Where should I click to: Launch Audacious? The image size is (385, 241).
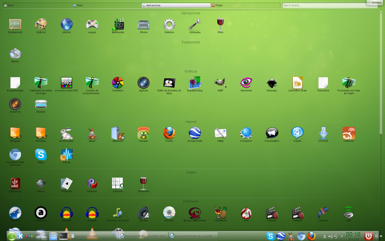coord(41,214)
